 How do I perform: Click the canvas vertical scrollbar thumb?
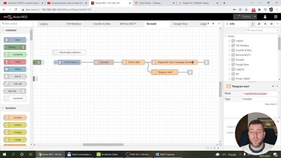point(220,89)
